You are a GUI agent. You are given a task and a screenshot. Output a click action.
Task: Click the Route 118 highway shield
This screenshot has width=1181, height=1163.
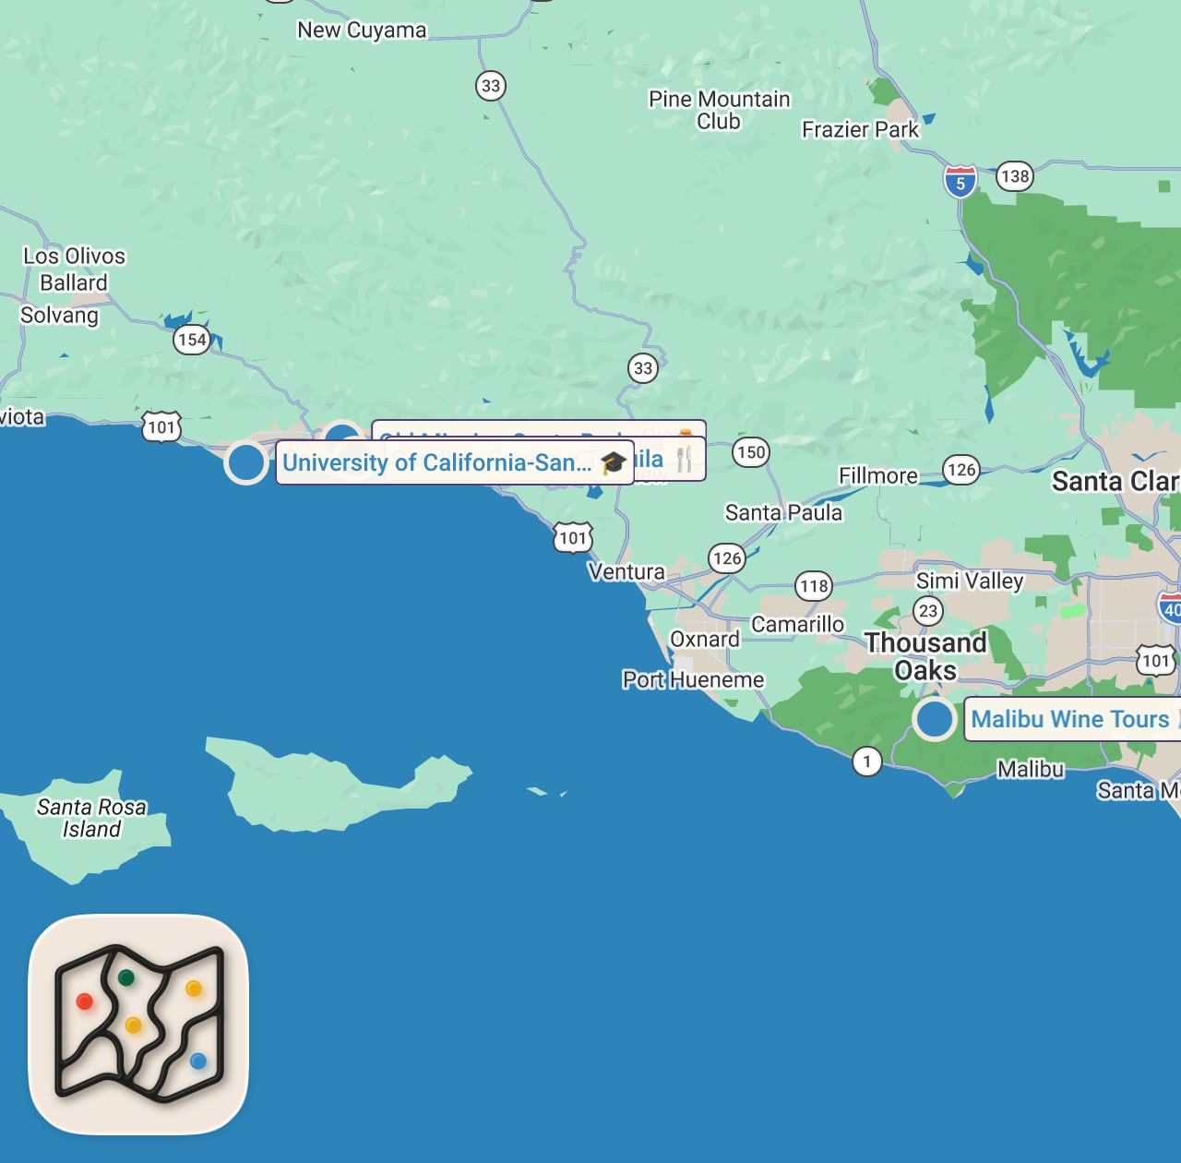click(x=814, y=586)
